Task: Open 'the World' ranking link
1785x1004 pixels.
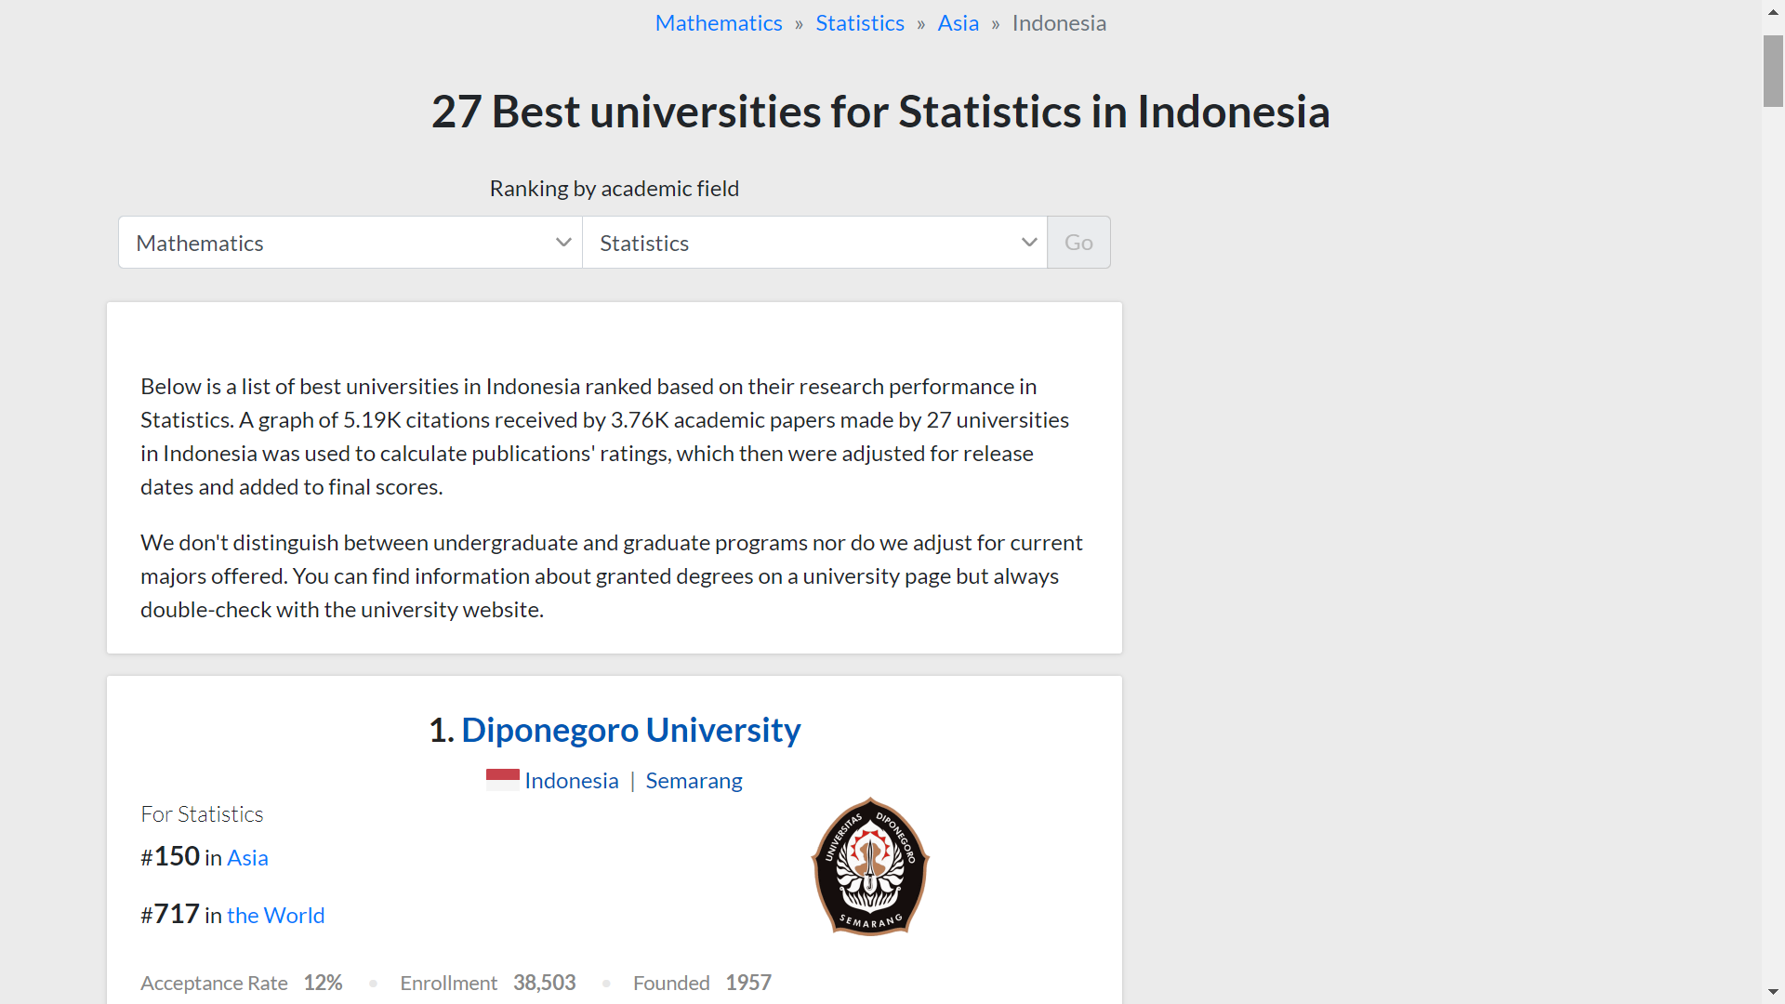Action: pyautogui.click(x=275, y=916)
